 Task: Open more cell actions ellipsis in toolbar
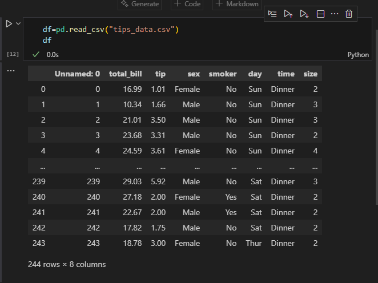click(335, 13)
